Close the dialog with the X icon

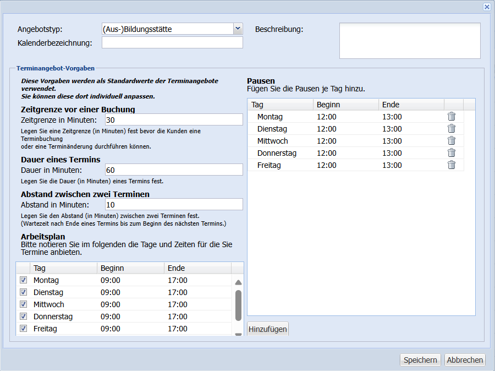(x=487, y=7)
